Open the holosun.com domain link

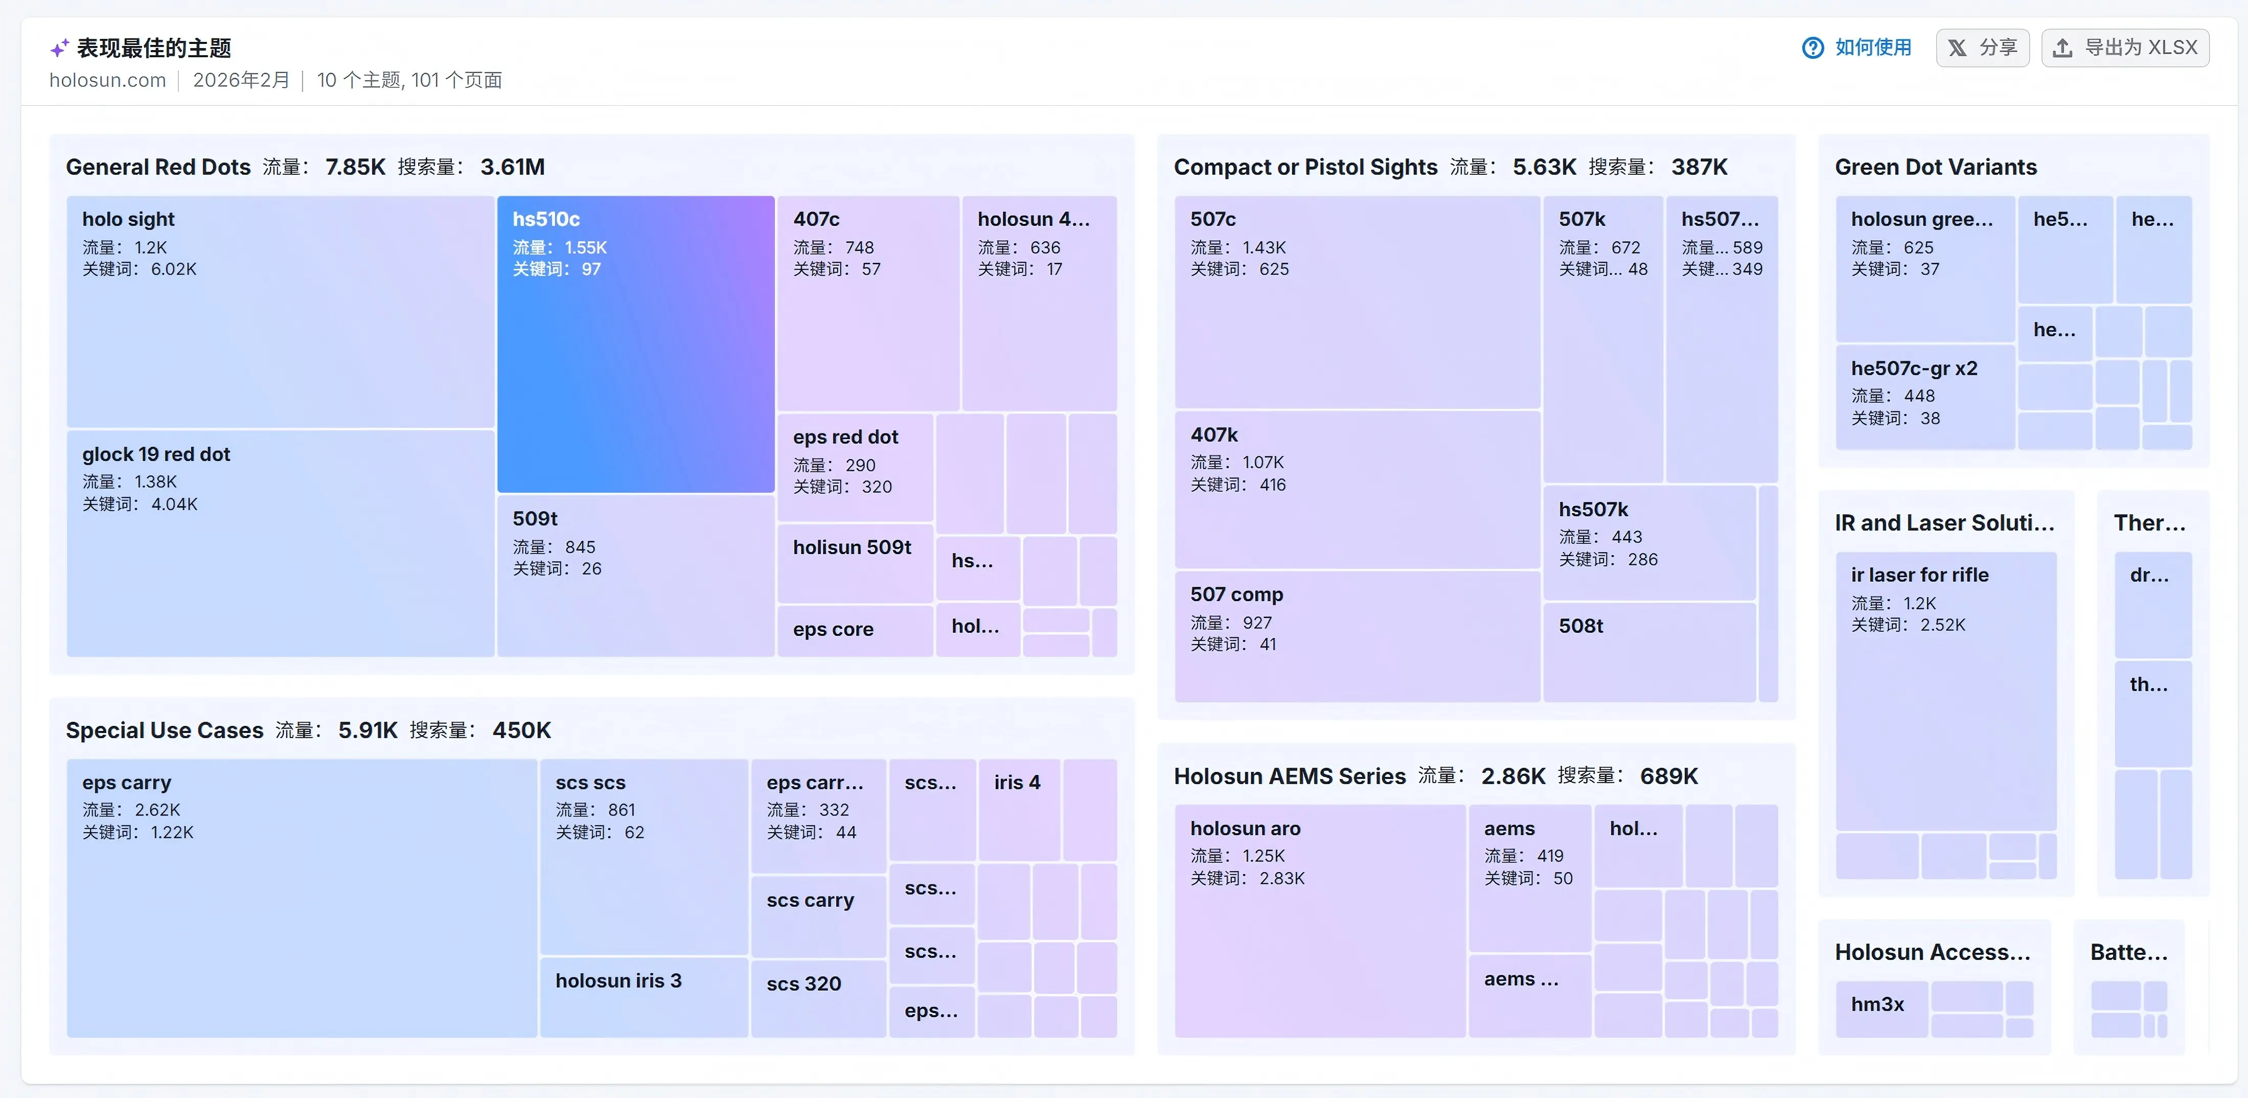tap(107, 80)
